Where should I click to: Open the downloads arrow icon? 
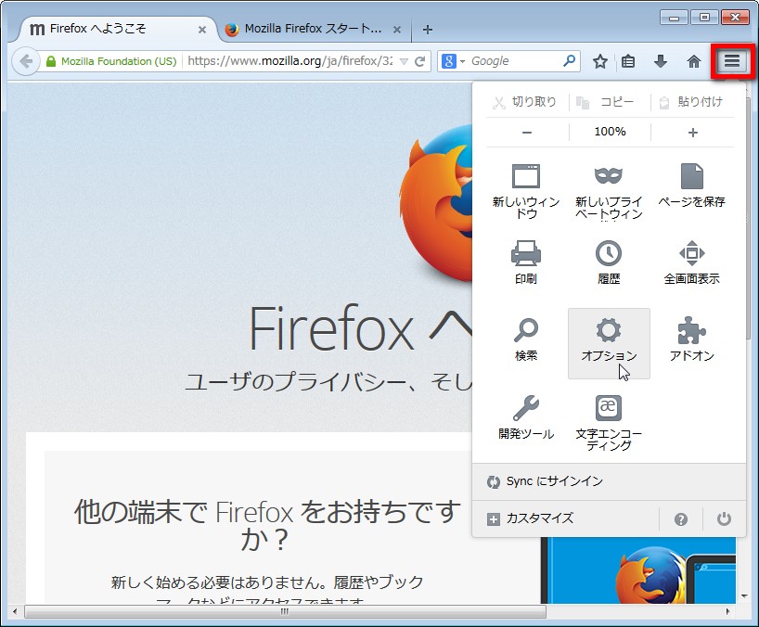pyautogui.click(x=661, y=61)
